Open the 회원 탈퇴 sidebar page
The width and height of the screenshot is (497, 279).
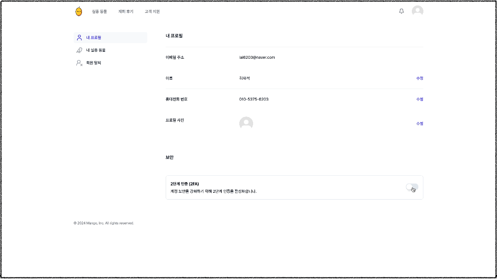[93, 63]
